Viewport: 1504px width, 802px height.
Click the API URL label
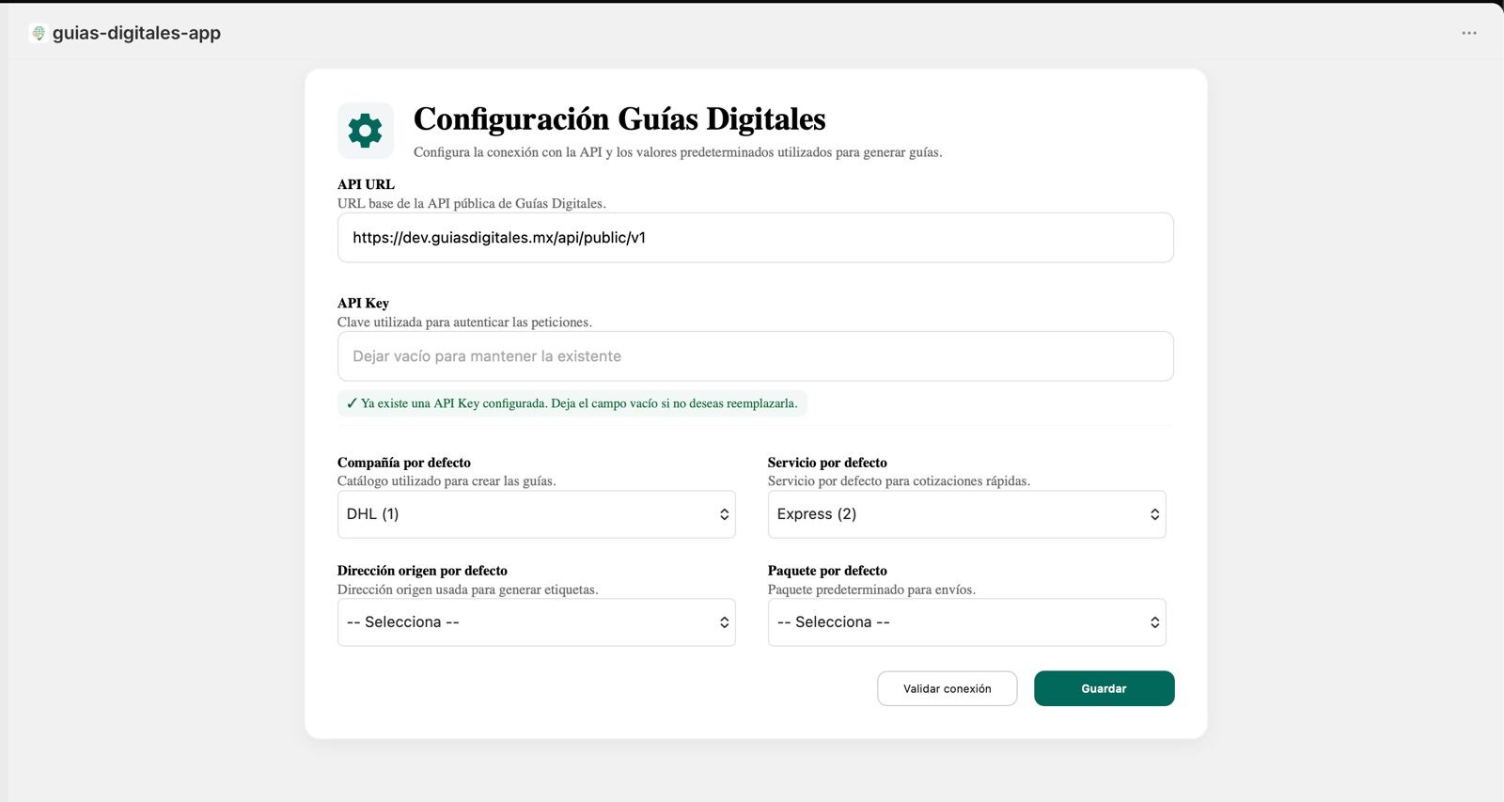[x=366, y=184]
